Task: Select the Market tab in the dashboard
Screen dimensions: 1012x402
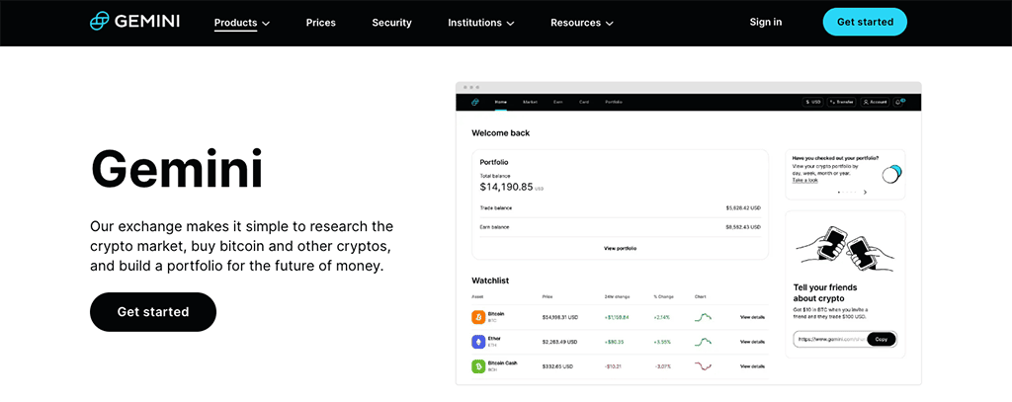Action: click(530, 102)
